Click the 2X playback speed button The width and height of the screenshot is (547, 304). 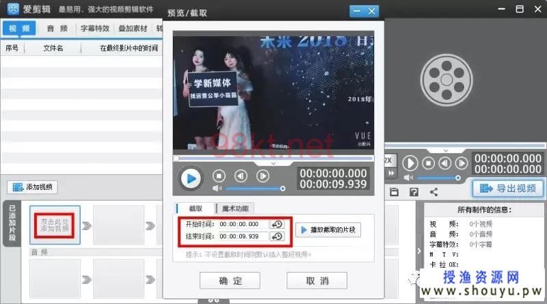[x=388, y=160]
